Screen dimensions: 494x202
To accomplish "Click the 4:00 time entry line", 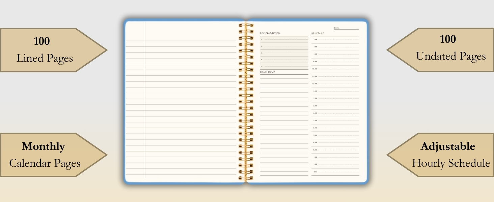I will (334, 113).
